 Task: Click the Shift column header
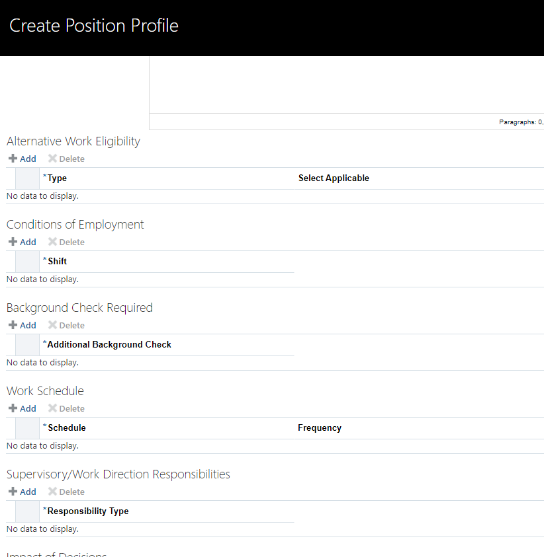click(58, 261)
